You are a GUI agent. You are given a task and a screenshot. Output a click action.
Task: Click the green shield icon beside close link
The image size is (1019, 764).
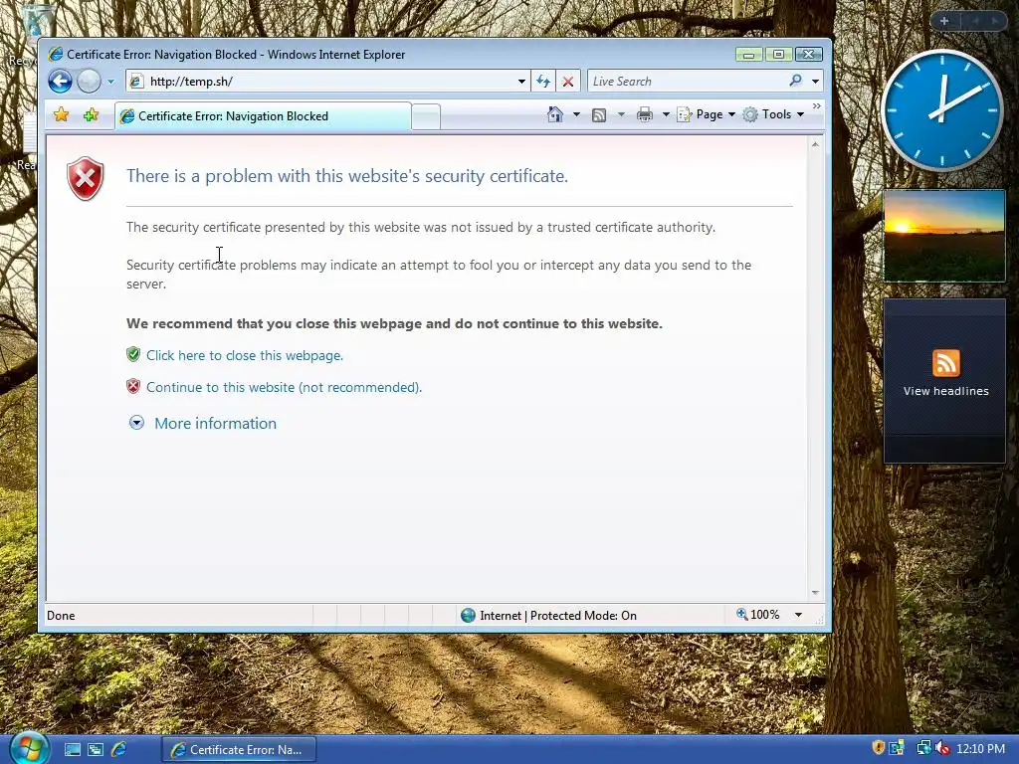coord(133,355)
